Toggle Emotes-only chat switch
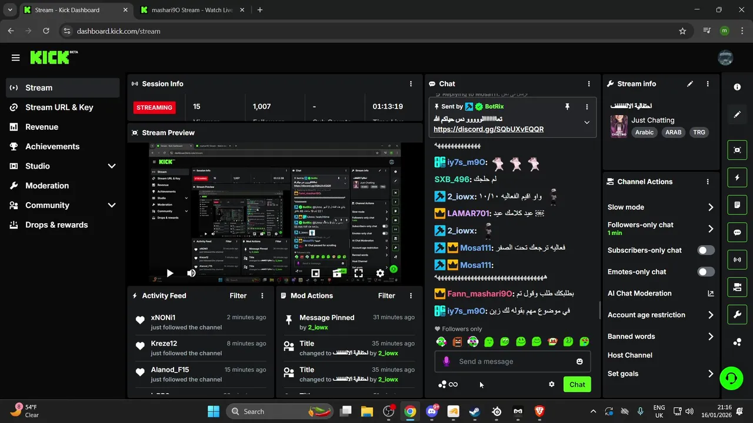The width and height of the screenshot is (753, 423). coord(706,272)
